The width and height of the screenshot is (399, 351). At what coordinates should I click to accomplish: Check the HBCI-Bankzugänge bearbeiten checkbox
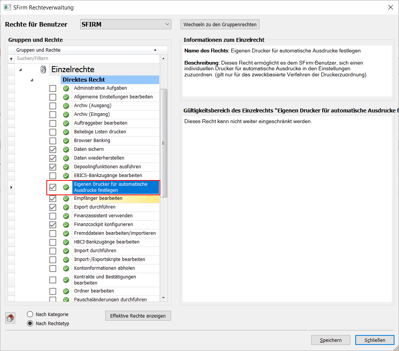53,242
